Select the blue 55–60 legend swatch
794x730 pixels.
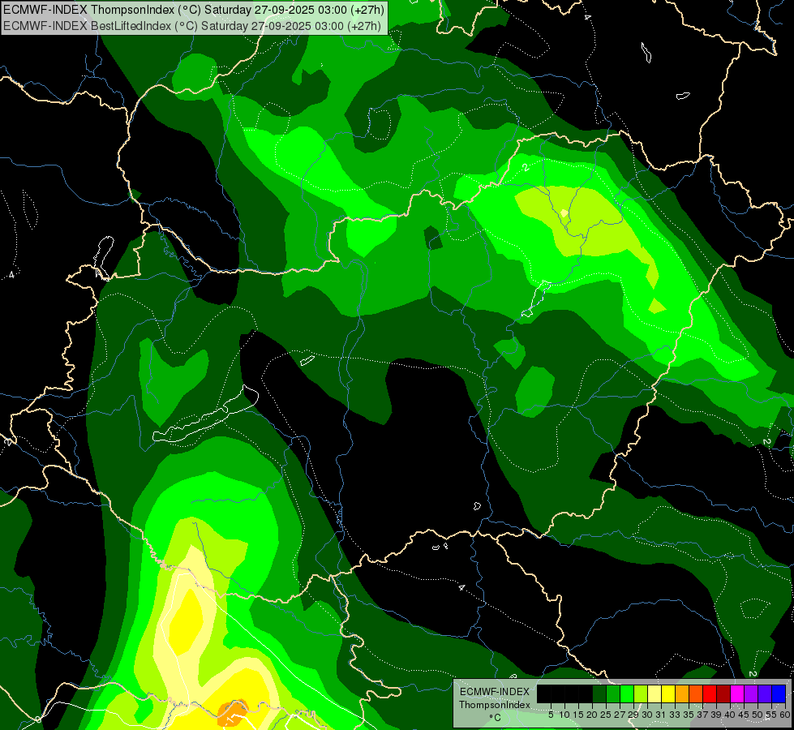(x=778, y=693)
